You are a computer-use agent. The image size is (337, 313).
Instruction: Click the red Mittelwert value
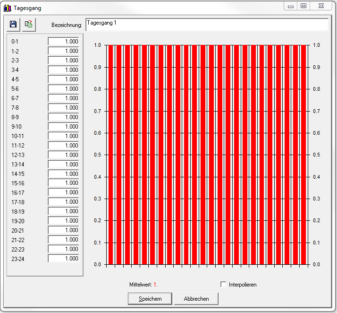click(x=155, y=285)
